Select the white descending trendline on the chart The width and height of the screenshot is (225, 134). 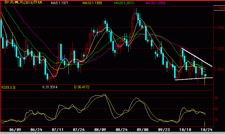[x=197, y=57]
